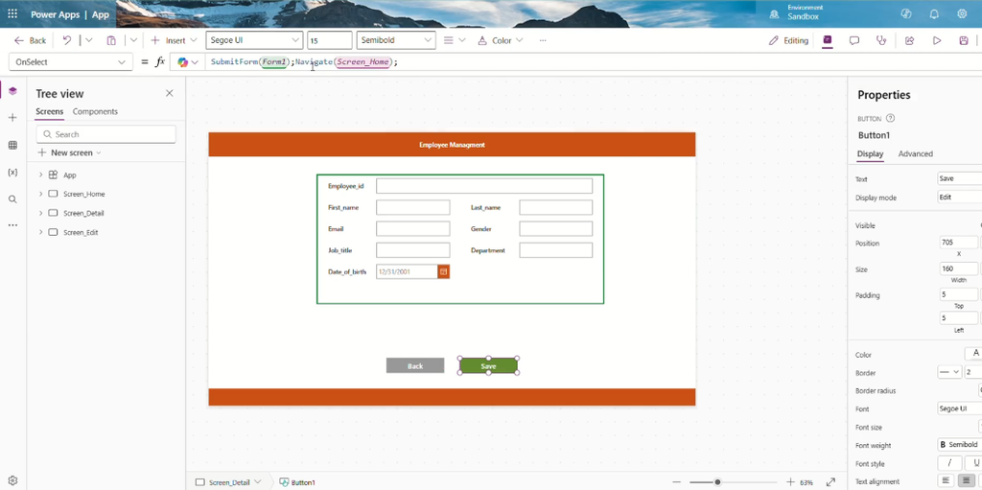
Task: Open the Search icon in sidebar
Action: pyautogui.click(x=12, y=199)
